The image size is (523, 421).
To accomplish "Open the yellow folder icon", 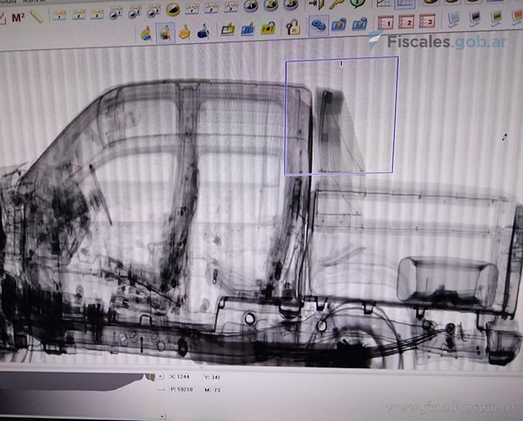I will [228, 28].
